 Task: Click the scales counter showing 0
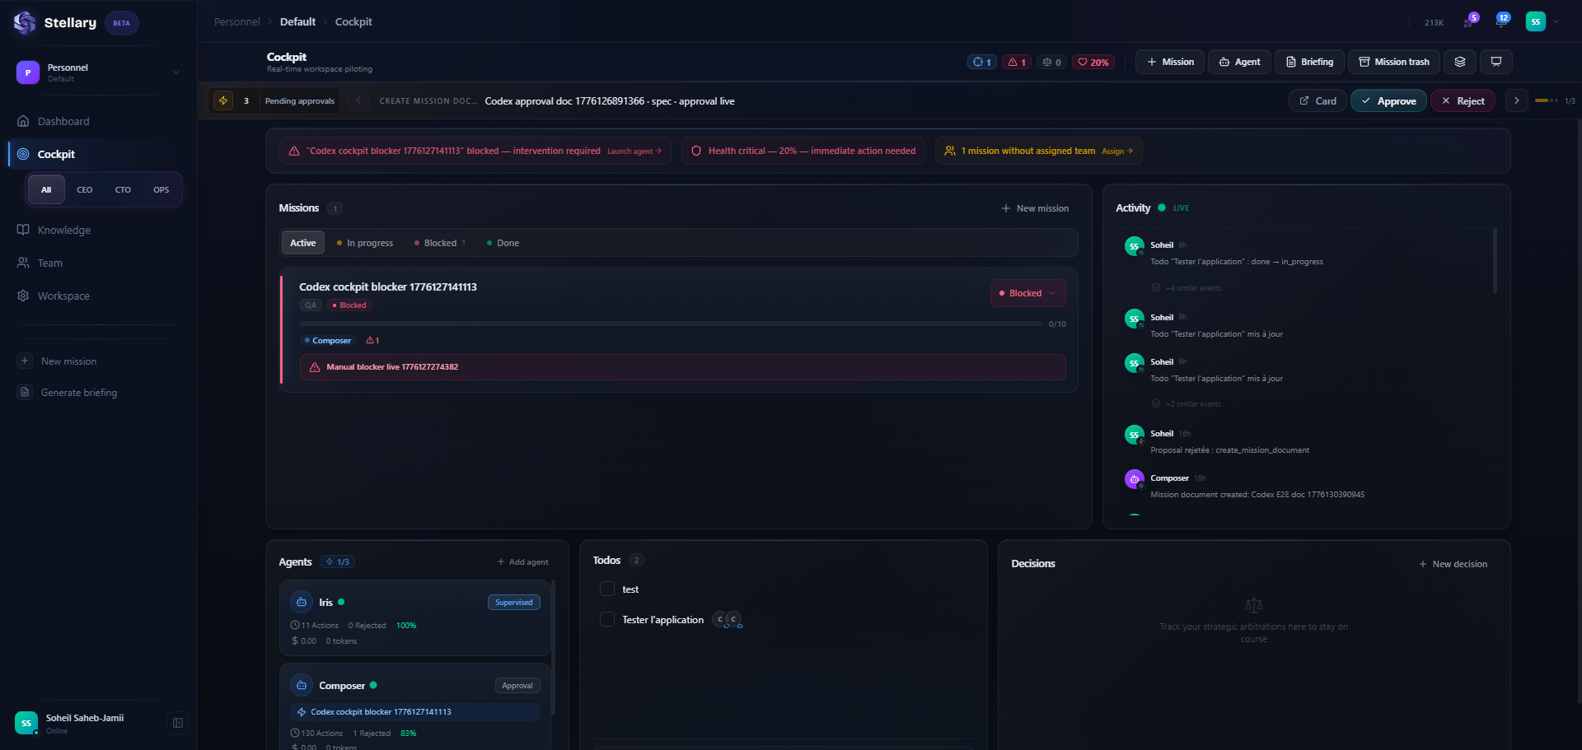point(1051,62)
